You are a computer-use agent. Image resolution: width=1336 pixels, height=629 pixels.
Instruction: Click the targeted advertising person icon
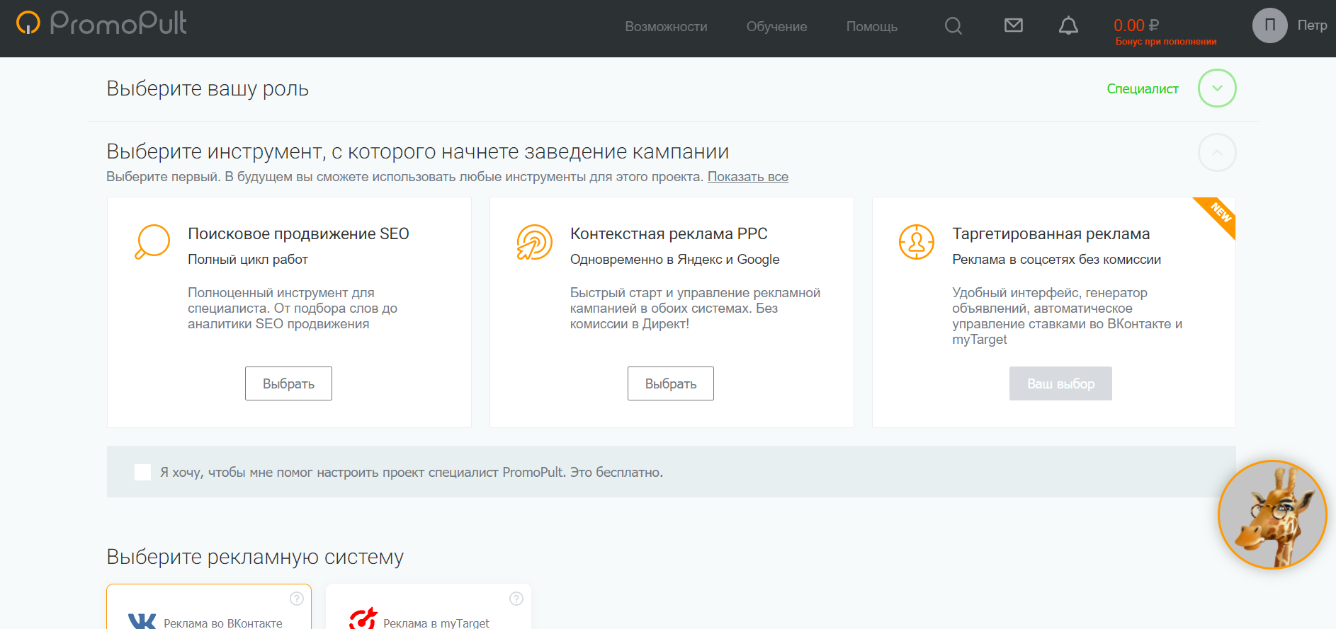pyautogui.click(x=917, y=242)
